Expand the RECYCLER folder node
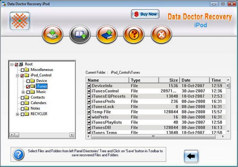 [18, 114]
